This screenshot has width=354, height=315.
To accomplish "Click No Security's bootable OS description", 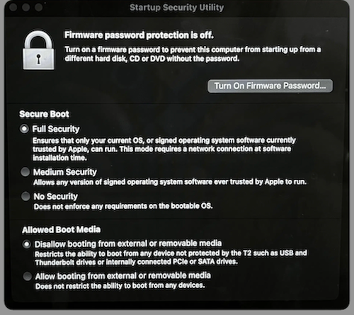I will [x=123, y=206].
